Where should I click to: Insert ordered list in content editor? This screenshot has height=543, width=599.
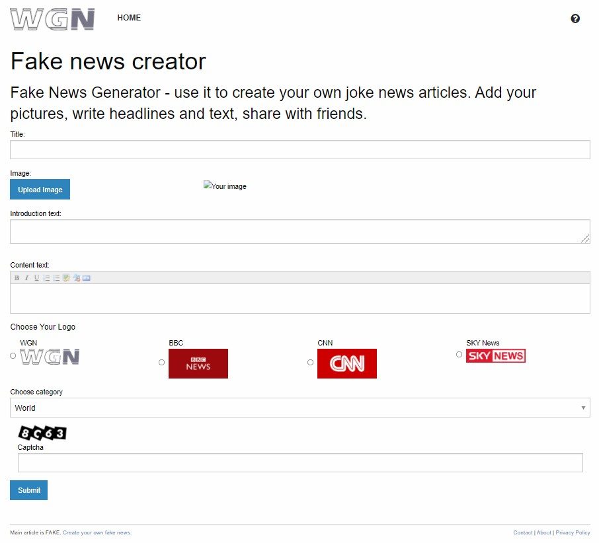(46, 278)
